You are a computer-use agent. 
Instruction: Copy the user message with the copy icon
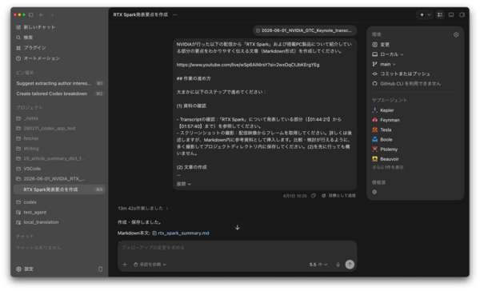[x=313, y=196]
